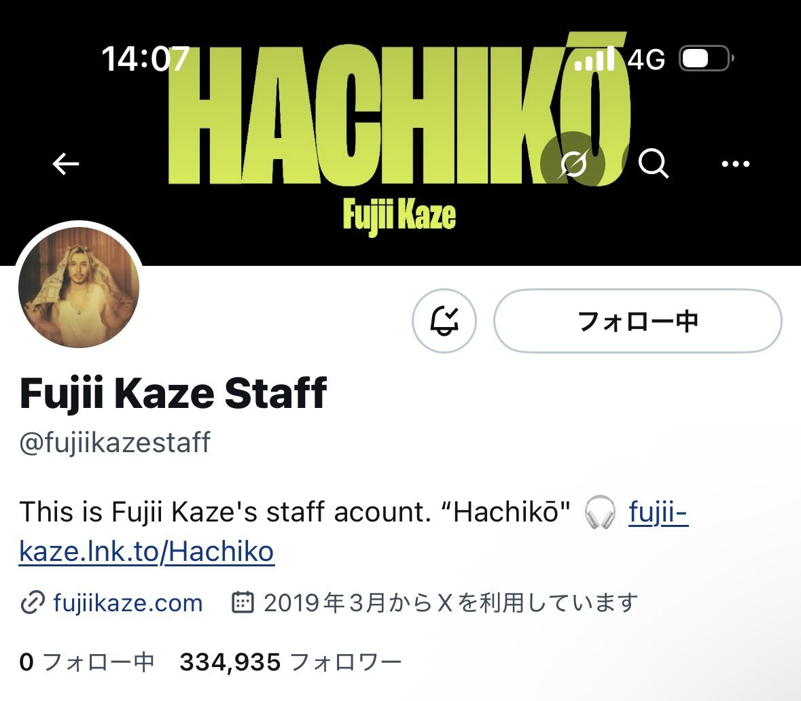Visit the fujiikaze.com website link
Viewport: 801px width, 701px height.
coord(128,603)
